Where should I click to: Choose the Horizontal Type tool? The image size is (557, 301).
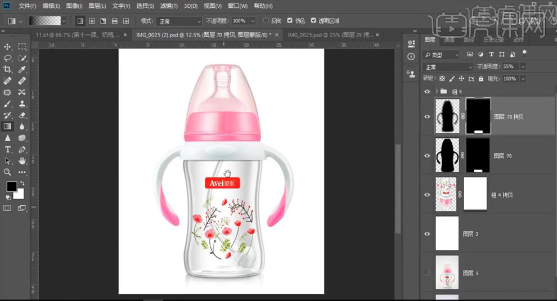tap(8, 150)
